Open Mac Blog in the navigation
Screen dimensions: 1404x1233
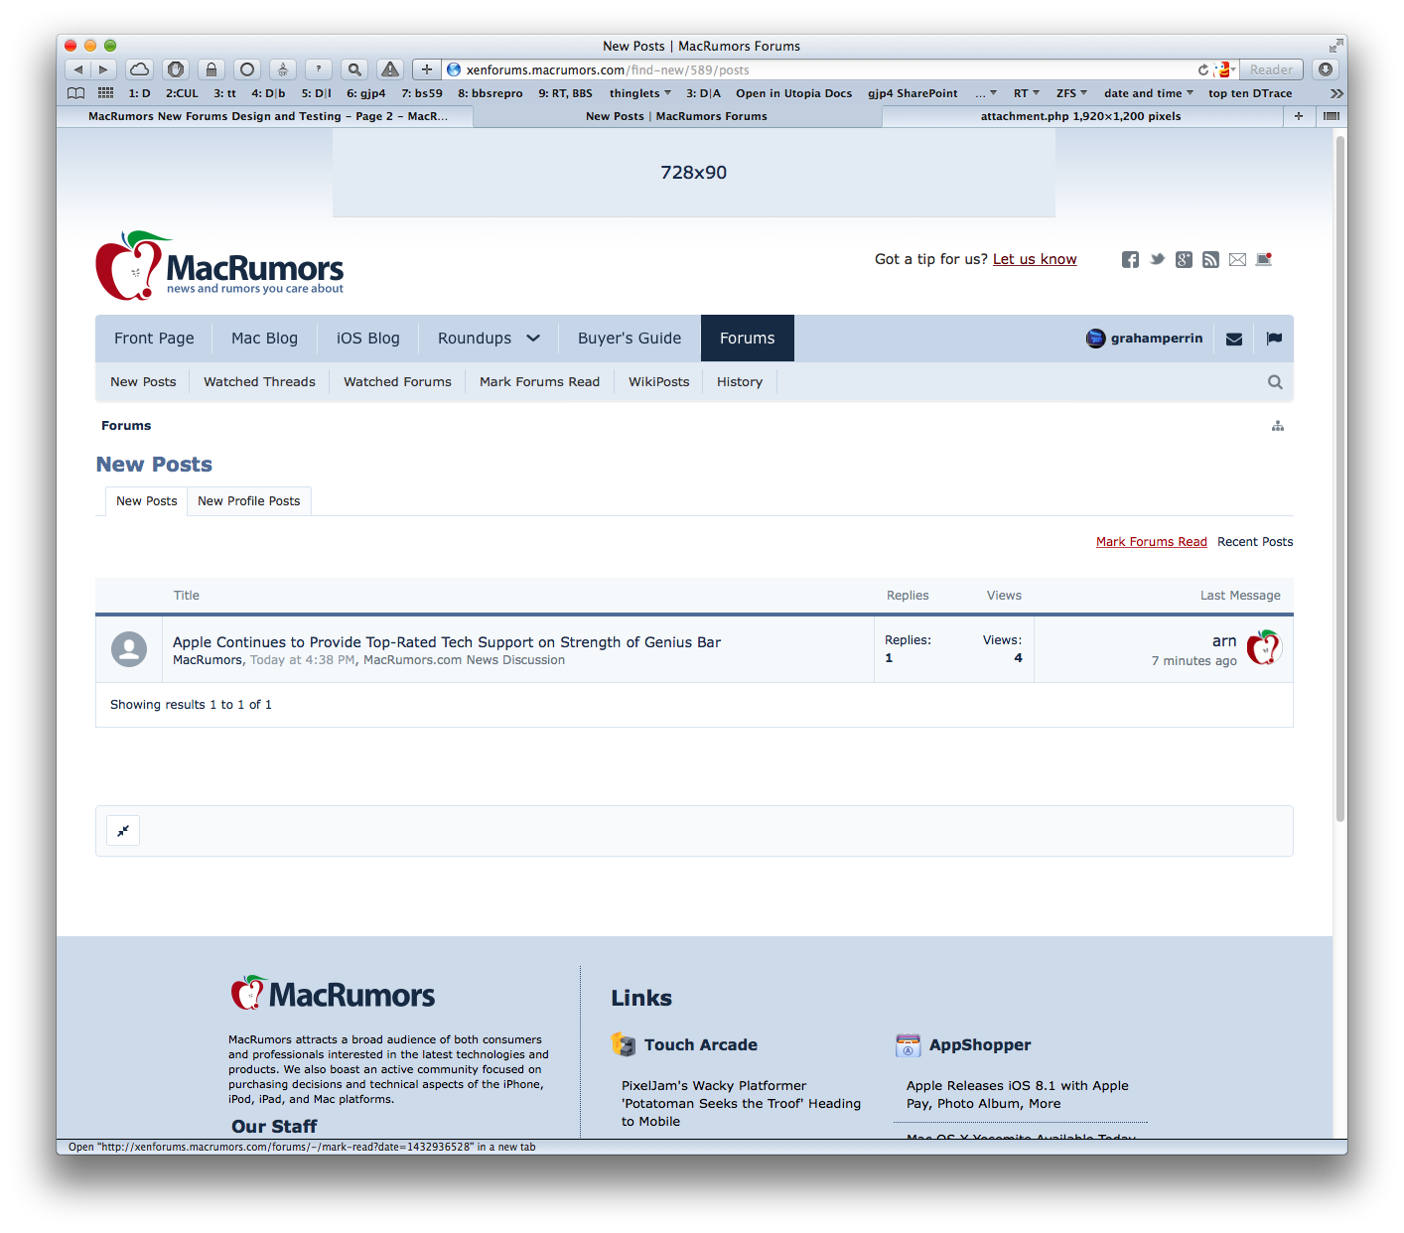264,339
